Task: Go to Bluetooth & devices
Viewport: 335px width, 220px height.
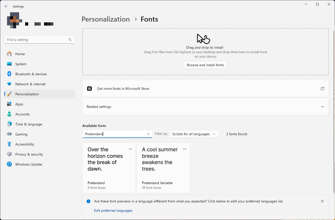Action: click(x=40, y=74)
